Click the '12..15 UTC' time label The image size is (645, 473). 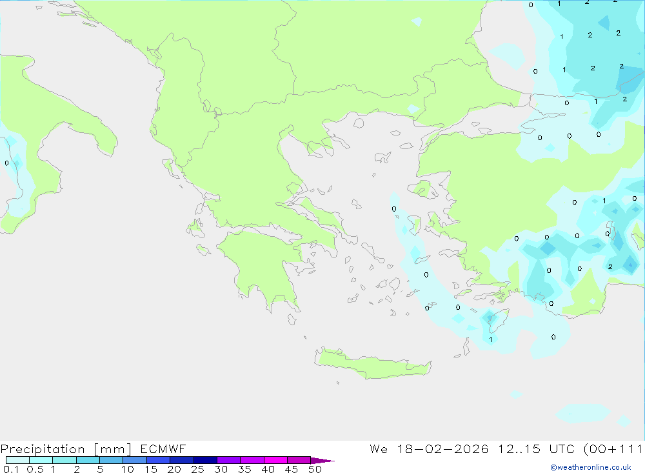pos(537,448)
